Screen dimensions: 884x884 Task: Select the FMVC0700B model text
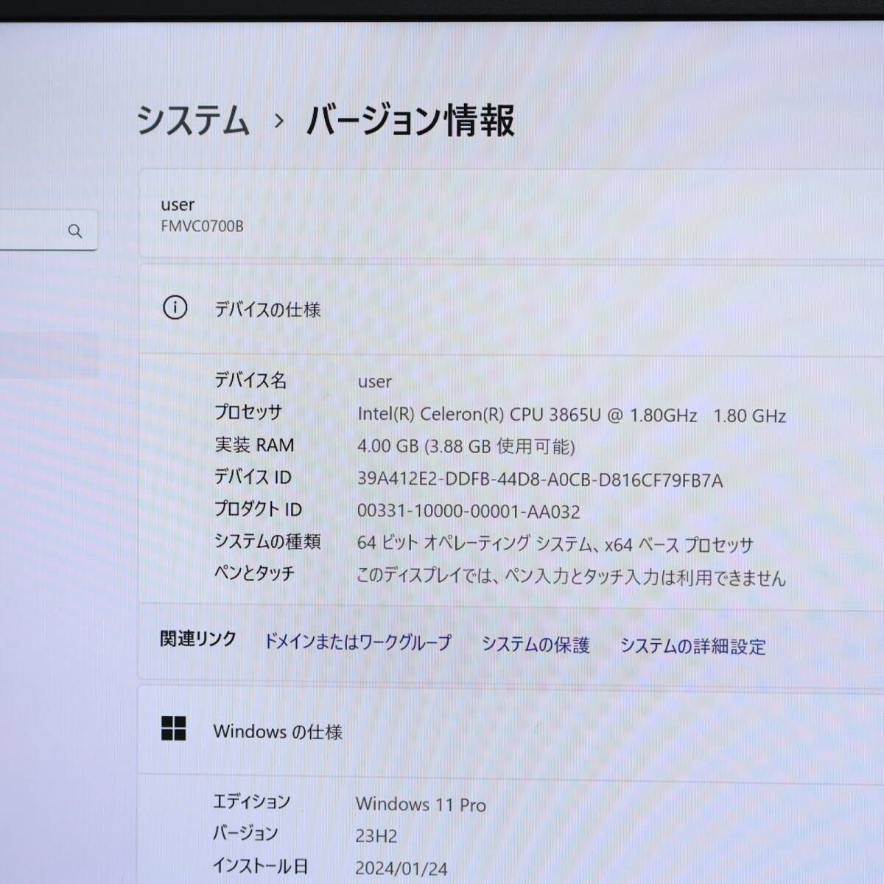202,226
